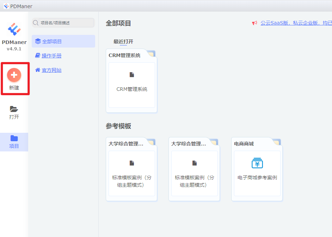Click the file icon in CRM管理系统 card

[132, 75]
